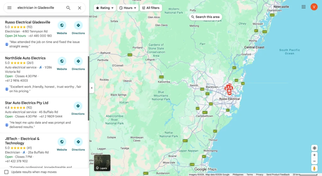
Task: Open Street View pegman
Action: pyautogui.click(x=314, y=168)
